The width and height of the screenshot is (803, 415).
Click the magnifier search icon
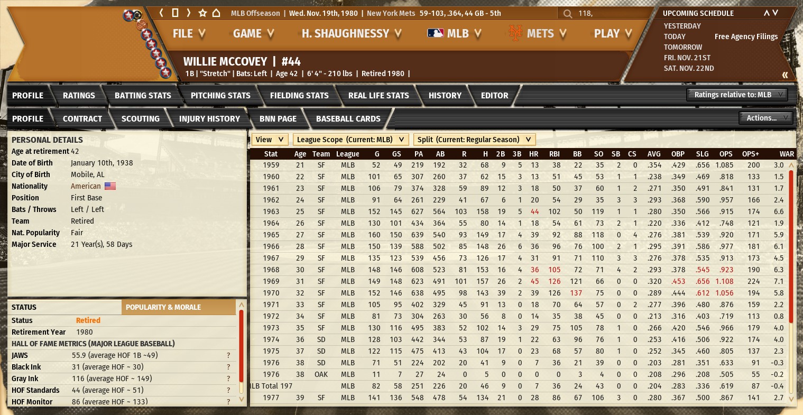tap(568, 13)
